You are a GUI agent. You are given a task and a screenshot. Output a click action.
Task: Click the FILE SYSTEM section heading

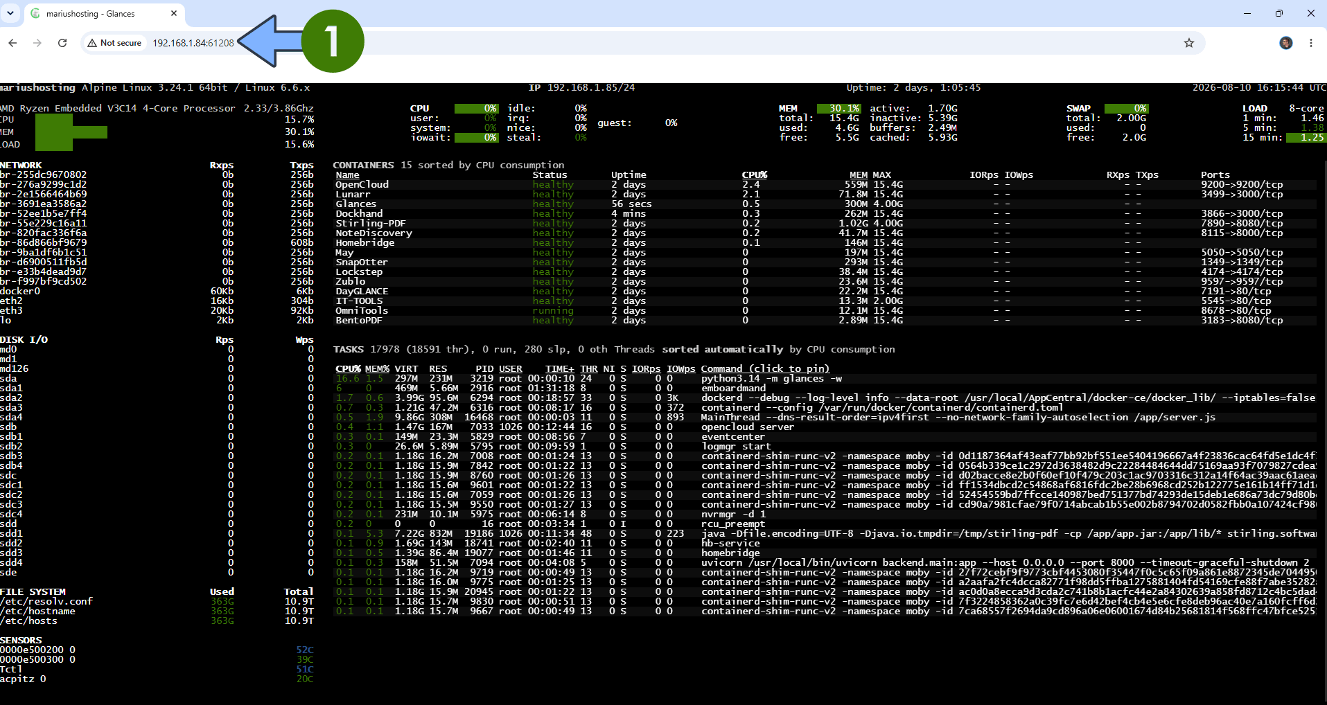point(33,592)
